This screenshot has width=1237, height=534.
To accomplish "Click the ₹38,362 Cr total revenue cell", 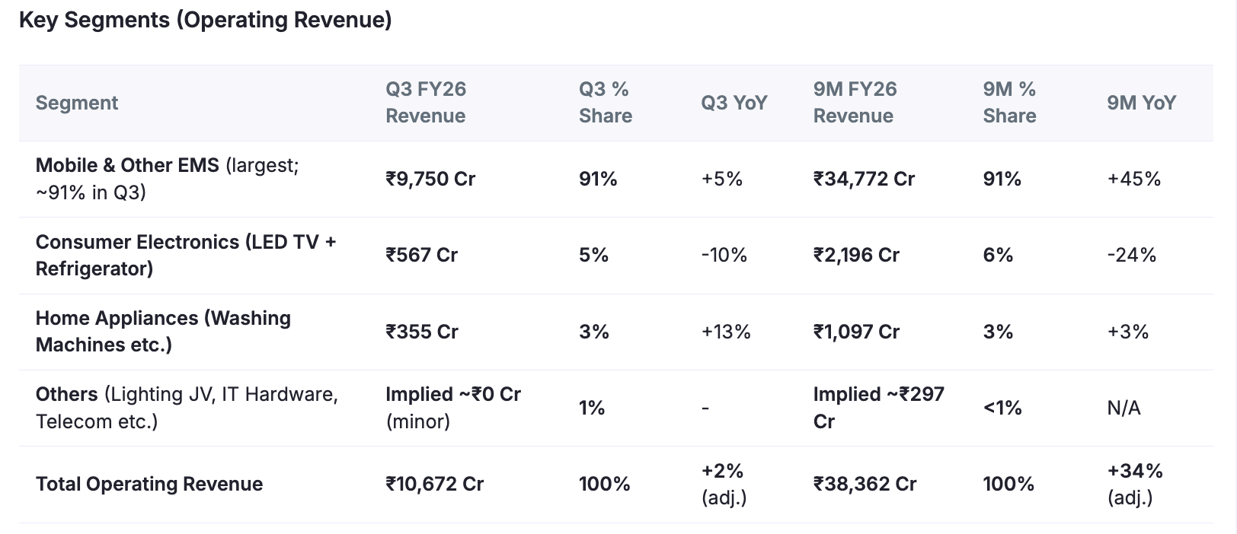I will click(865, 484).
